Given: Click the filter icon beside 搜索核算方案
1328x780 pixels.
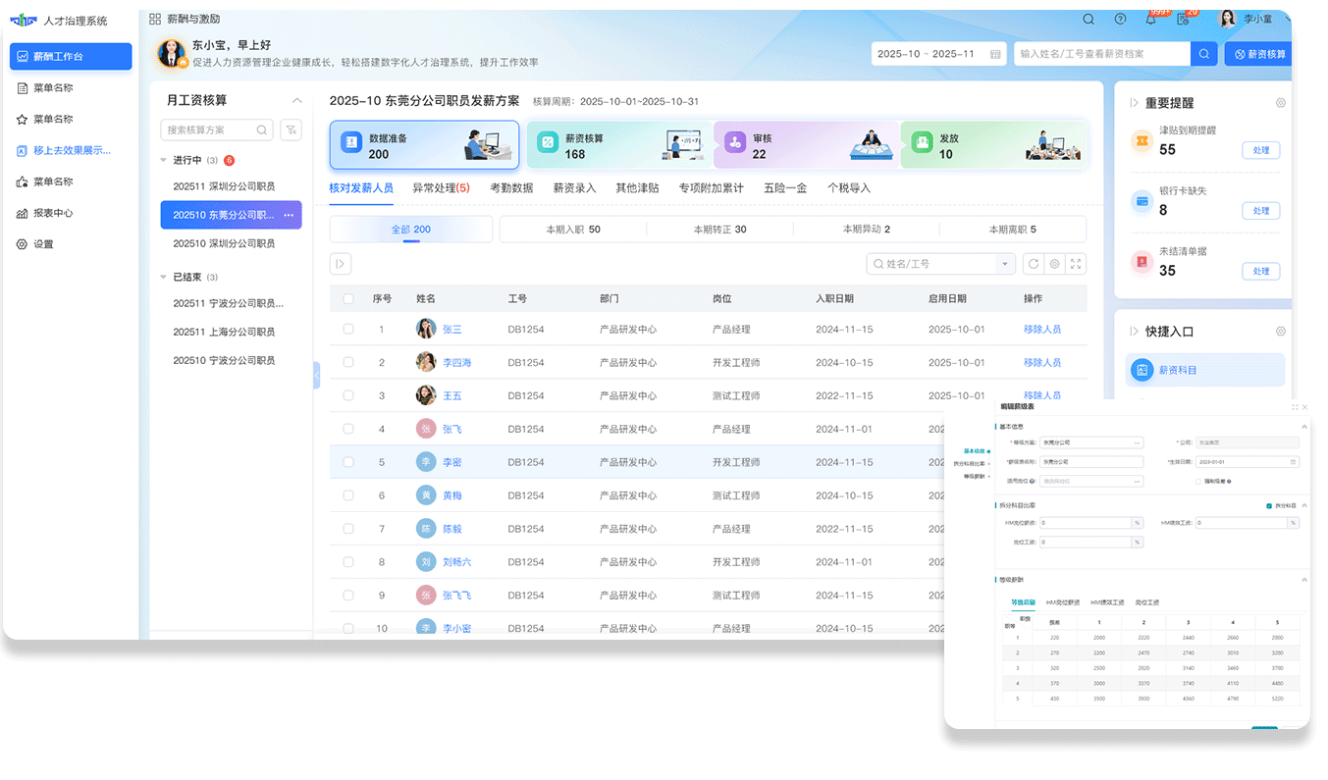Looking at the screenshot, I should tap(291, 130).
